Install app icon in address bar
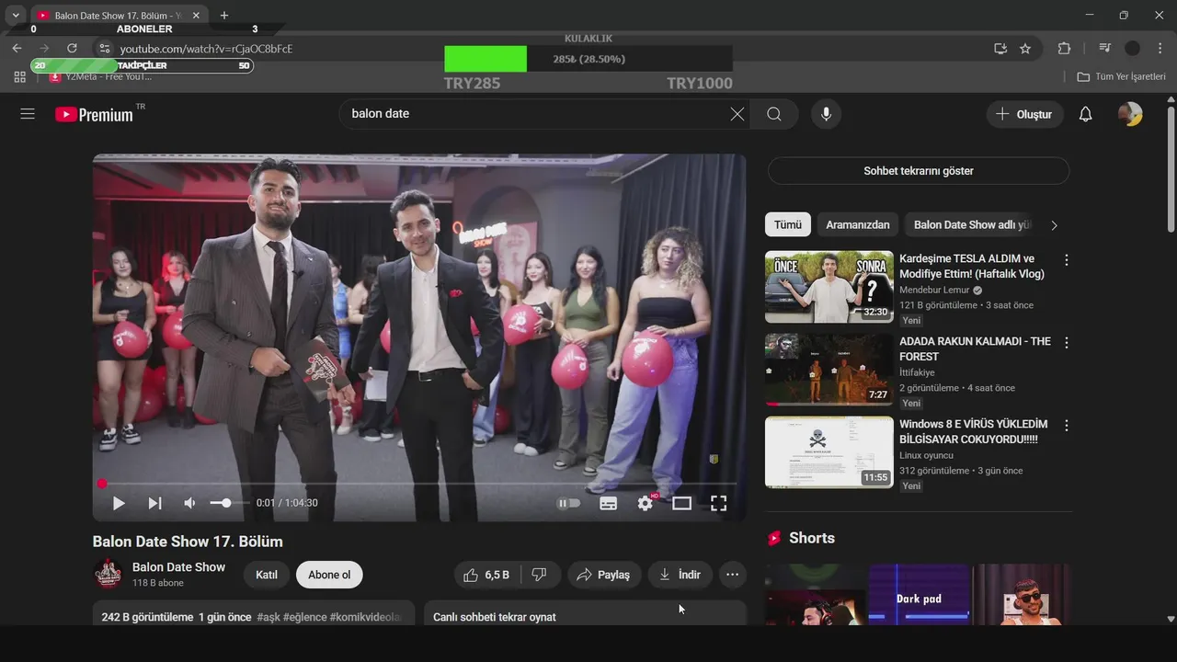1177x662 pixels. 1000,49
